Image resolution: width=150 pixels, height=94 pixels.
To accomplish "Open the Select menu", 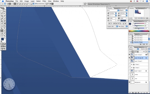I will [38, 1].
